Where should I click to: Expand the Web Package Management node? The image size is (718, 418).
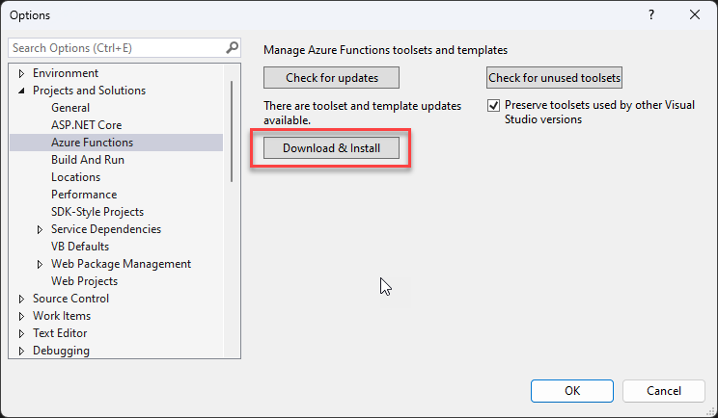(x=40, y=264)
